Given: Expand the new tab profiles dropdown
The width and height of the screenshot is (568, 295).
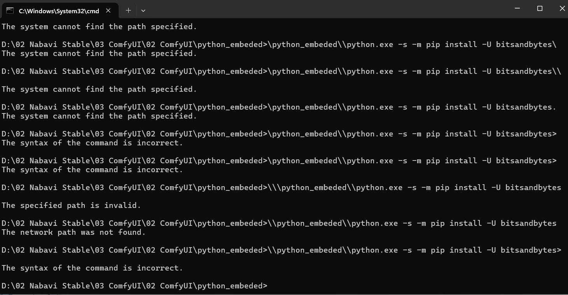Looking at the screenshot, I should (143, 10).
